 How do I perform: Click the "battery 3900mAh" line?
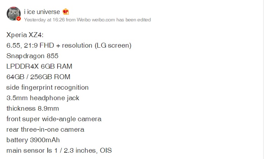(x=33, y=140)
